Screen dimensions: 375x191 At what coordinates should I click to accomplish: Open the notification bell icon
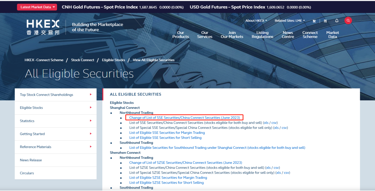tap(337, 21)
